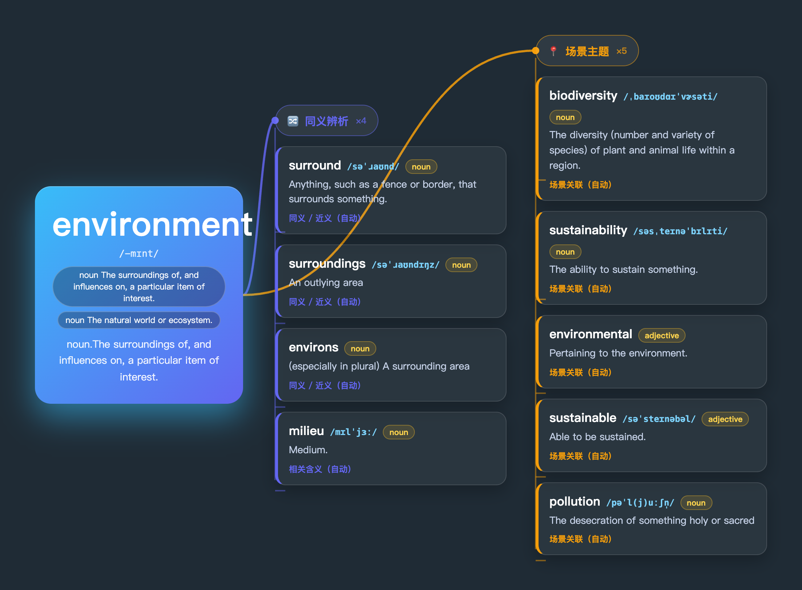Click the 'Pertaining to the environment.' definition

point(618,353)
